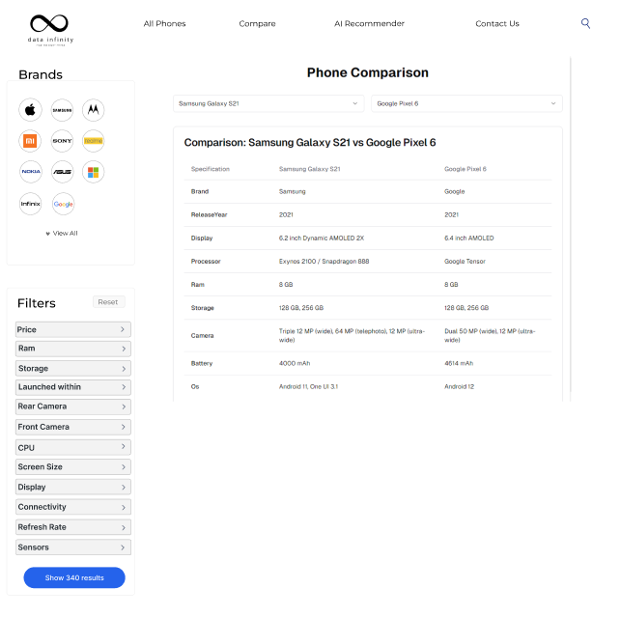This screenshot has height=617, width=621.
Task: Select the Microsoft brand icon
Action: pyautogui.click(x=93, y=172)
